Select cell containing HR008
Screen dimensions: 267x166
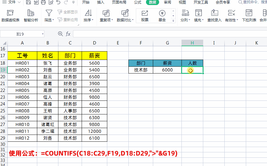coord(22,111)
